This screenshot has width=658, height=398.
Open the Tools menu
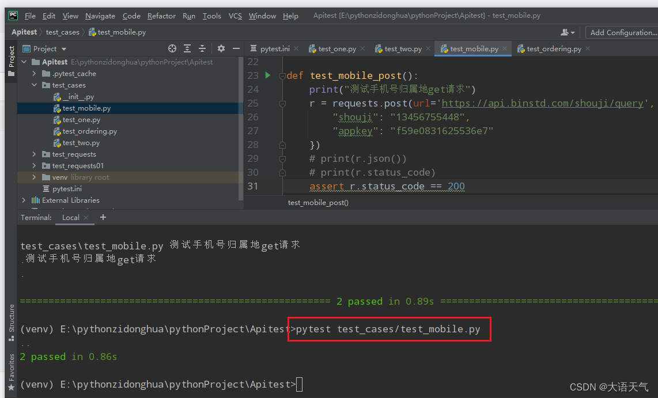pyautogui.click(x=212, y=16)
